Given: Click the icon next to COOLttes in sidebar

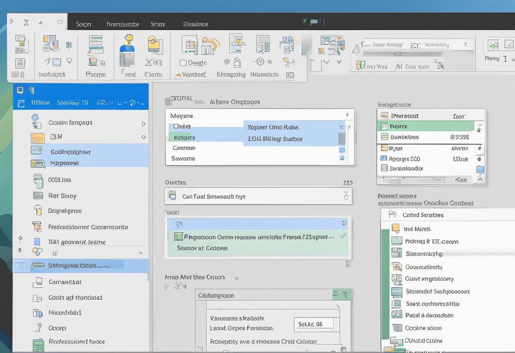Looking at the screenshot, I should coord(38,180).
